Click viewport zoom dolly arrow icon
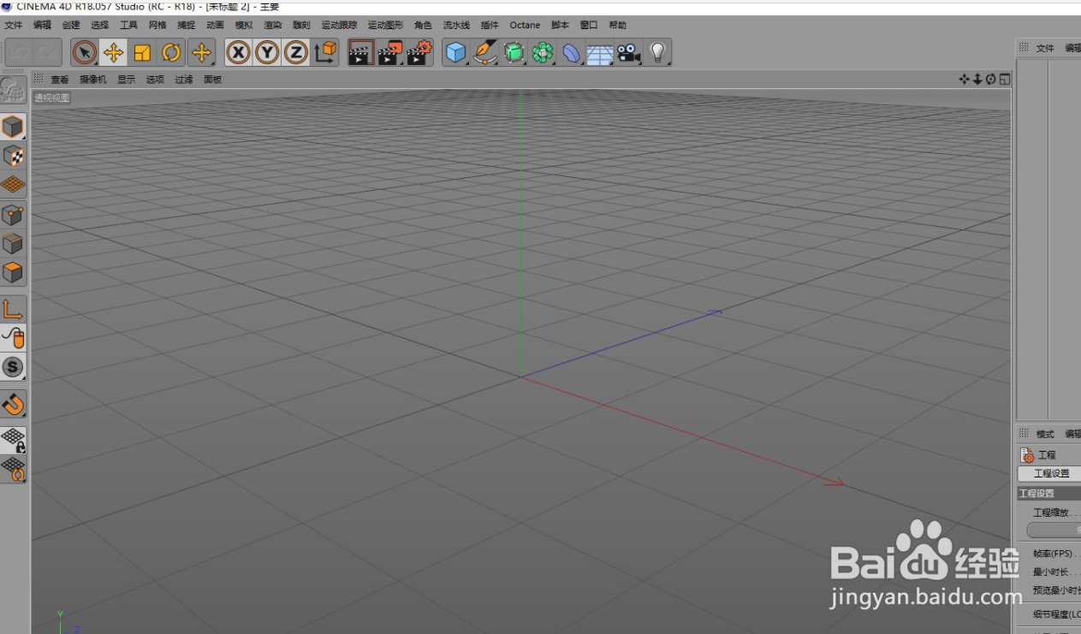Image resolution: width=1081 pixels, height=634 pixels. point(977,80)
